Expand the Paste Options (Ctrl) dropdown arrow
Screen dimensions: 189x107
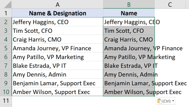point(173,101)
